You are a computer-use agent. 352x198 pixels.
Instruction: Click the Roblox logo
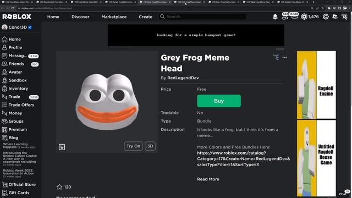pyautogui.click(x=17, y=16)
